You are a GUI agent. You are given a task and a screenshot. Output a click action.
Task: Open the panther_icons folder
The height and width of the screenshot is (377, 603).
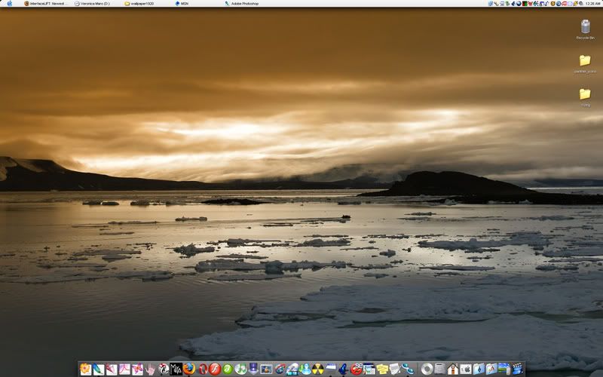coord(585,61)
